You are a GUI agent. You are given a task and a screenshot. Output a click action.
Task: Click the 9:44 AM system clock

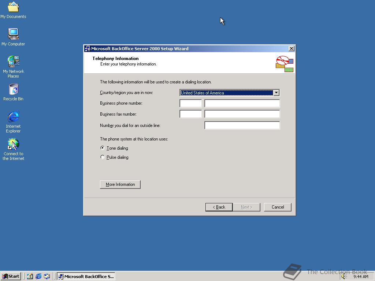click(361, 277)
